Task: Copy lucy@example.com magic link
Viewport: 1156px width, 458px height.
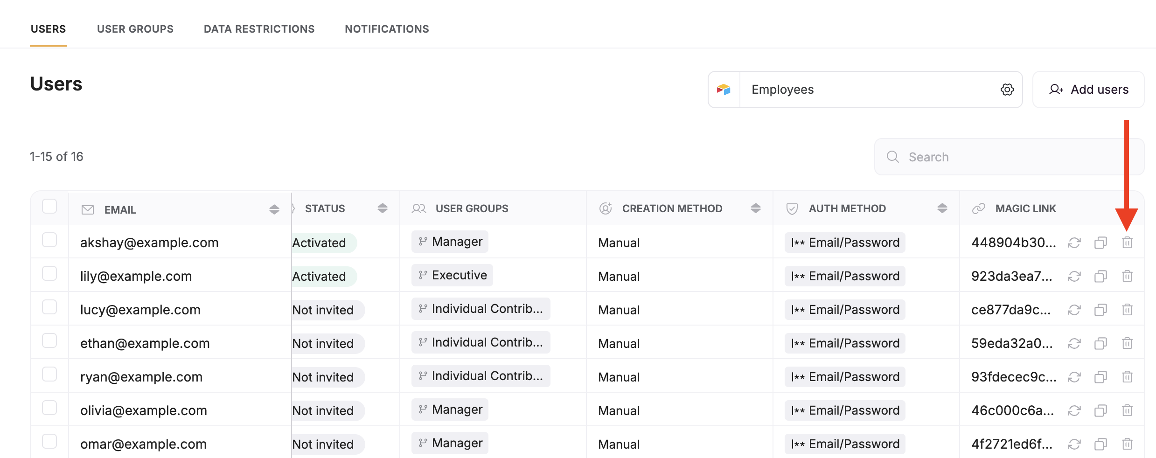Action: (1100, 310)
